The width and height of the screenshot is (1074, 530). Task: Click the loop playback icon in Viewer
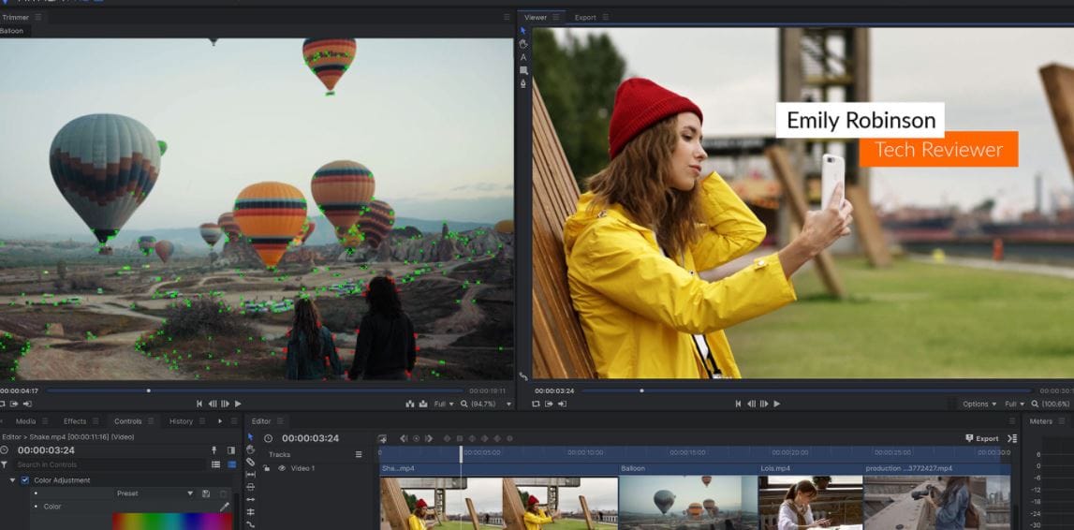tap(537, 404)
